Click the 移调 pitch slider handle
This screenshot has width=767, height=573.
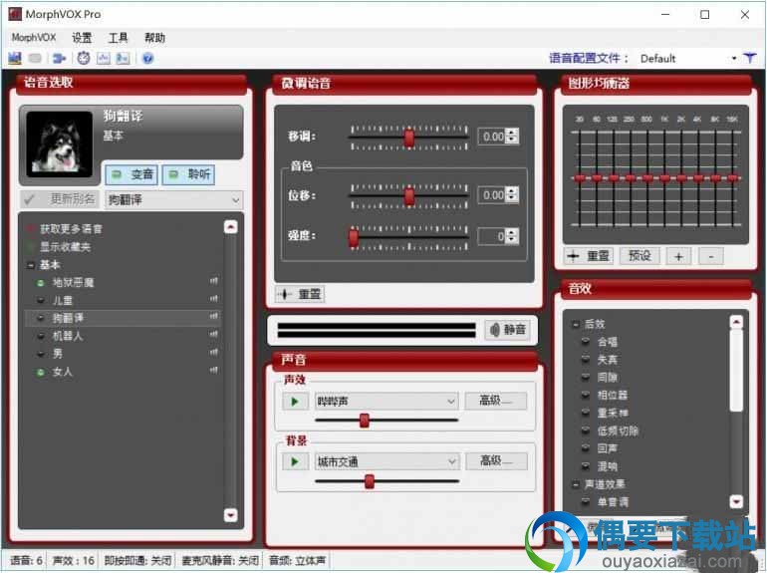point(409,138)
